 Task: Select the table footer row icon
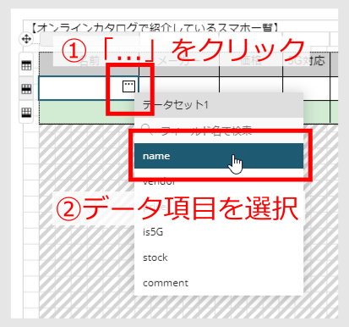[26, 113]
